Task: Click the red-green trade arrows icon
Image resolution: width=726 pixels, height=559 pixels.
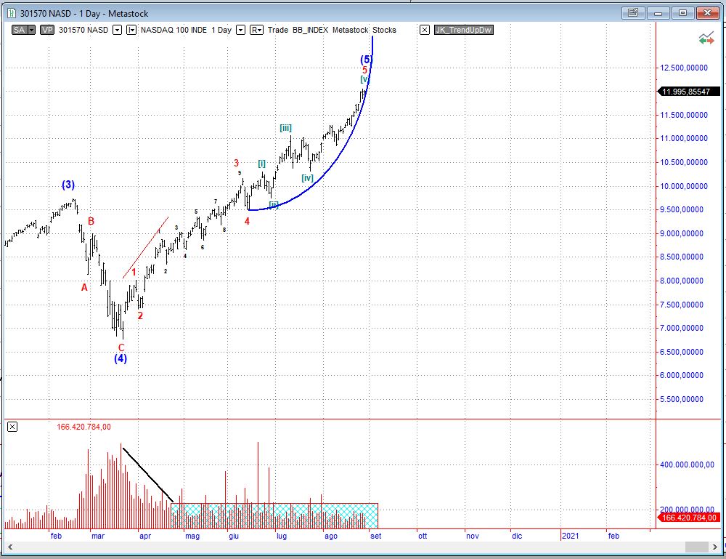Action: point(706,39)
